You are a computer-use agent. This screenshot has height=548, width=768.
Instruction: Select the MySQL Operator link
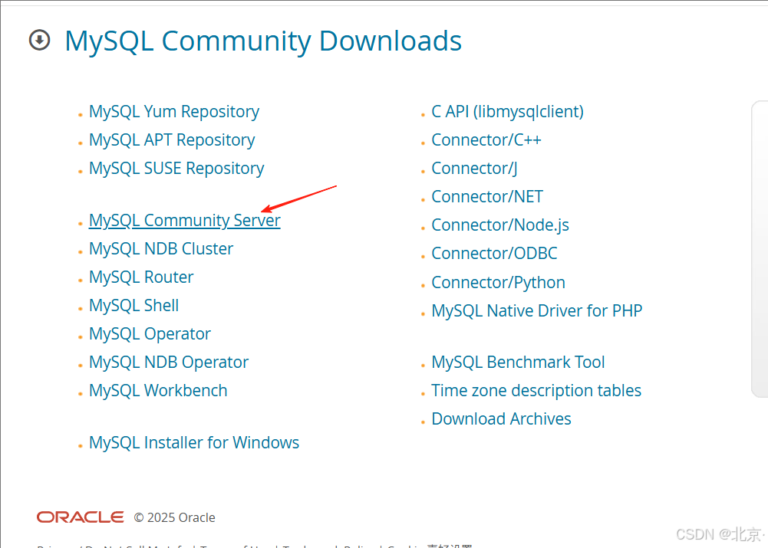[x=150, y=334]
